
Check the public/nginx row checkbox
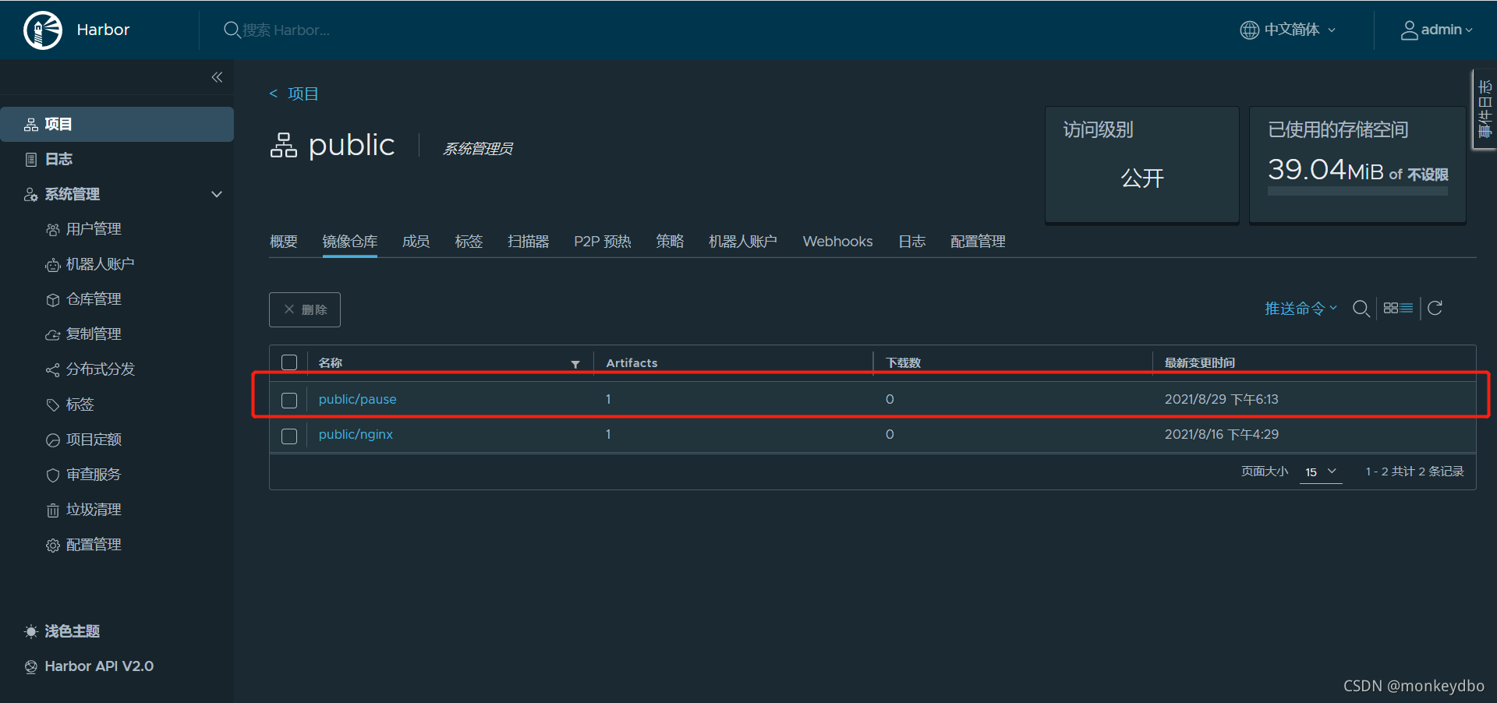[289, 436]
